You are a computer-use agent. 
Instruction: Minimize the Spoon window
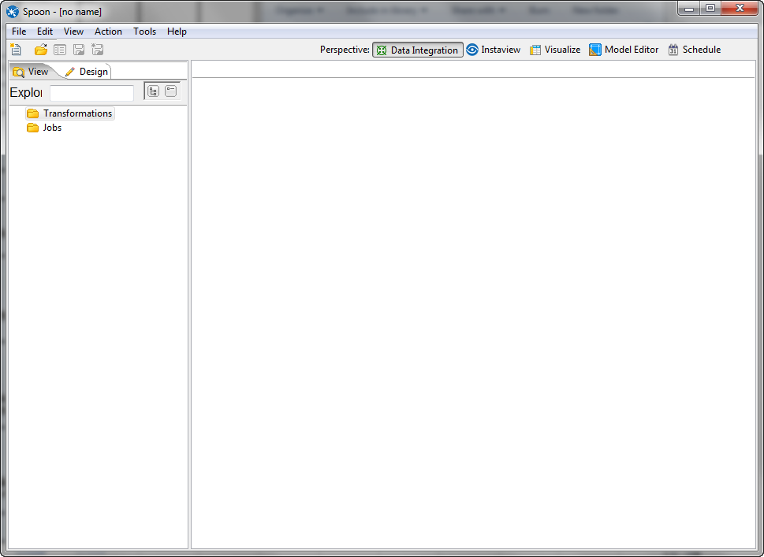coord(689,9)
